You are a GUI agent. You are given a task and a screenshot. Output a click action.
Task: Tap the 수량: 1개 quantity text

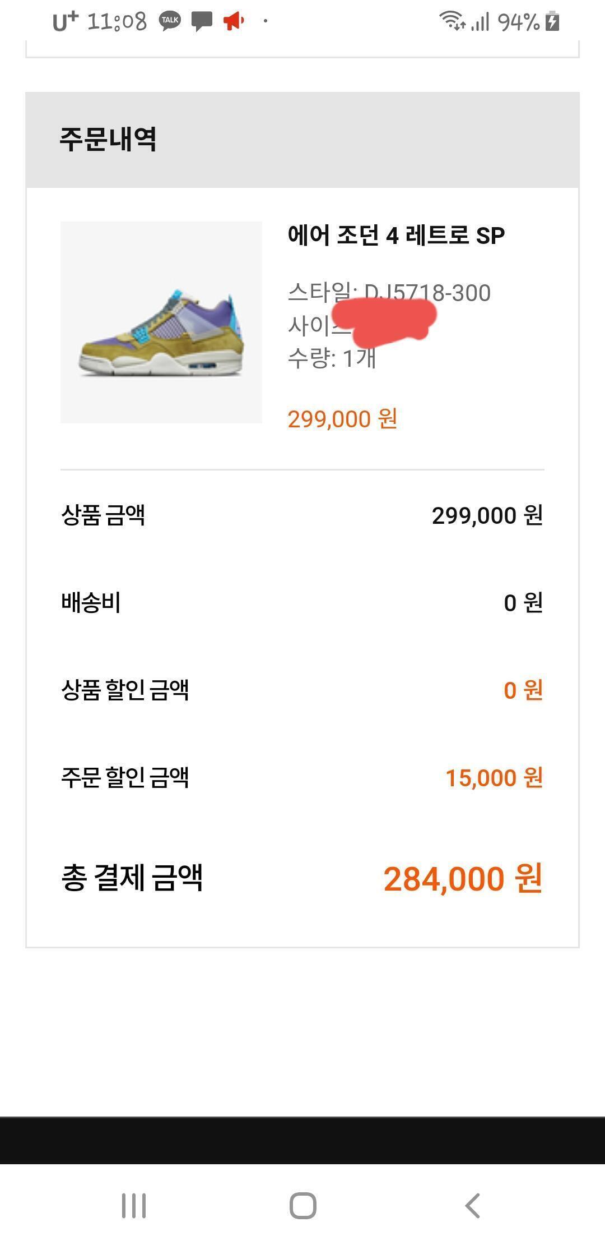click(x=332, y=358)
